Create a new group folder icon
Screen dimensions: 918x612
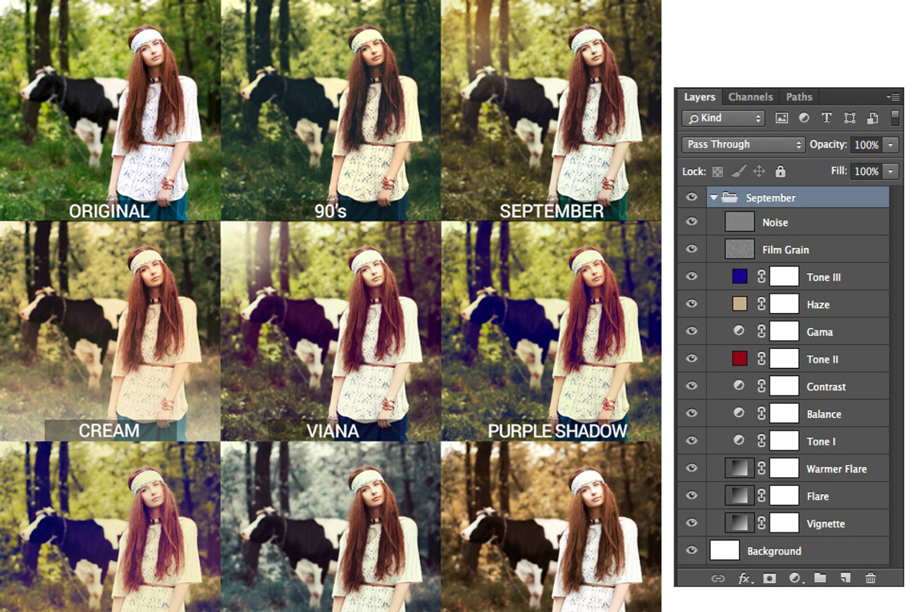(820, 578)
